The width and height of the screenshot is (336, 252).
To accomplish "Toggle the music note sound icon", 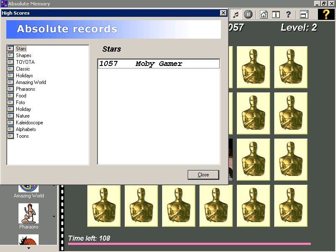I will coord(236,14).
